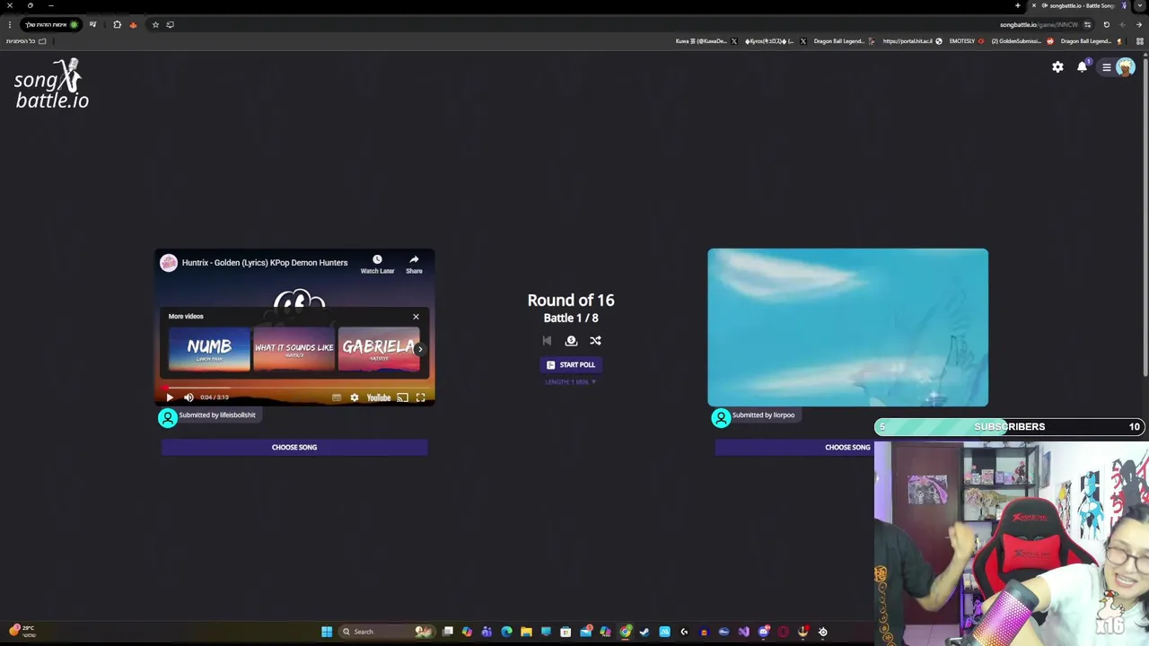Seek along the YouTube progress bar
Viewport: 1149px width, 646px height.
pyautogui.click(x=294, y=388)
